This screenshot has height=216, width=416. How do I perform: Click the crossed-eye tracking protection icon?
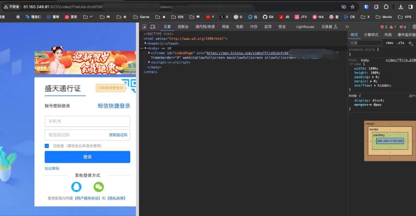pos(343,7)
